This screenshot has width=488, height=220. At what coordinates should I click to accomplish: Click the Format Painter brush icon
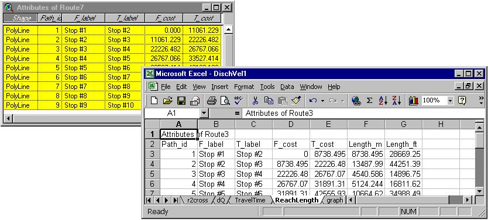(x=296, y=101)
